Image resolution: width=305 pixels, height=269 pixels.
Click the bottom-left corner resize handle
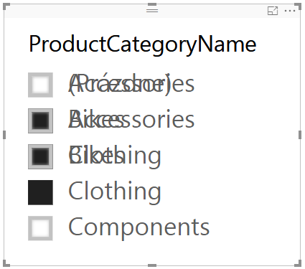6,263
